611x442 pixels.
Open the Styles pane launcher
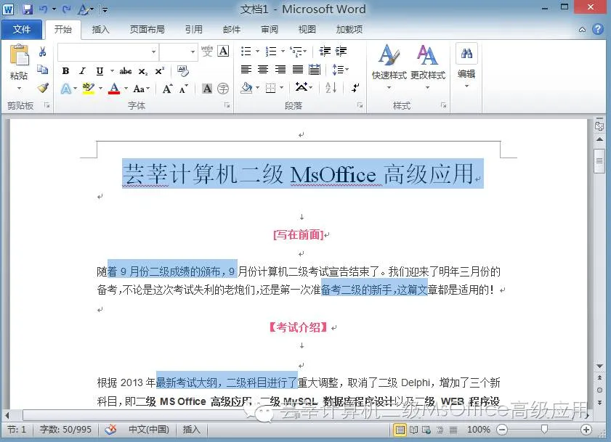[x=443, y=105]
